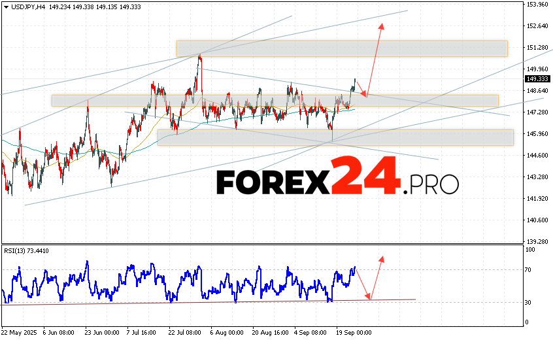Click the 22 May 2025 date label
Image resolution: width=553 pixels, height=340 pixels.
pyautogui.click(x=19, y=331)
